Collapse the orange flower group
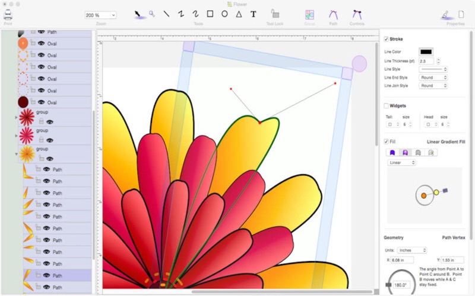 [x=17, y=154]
